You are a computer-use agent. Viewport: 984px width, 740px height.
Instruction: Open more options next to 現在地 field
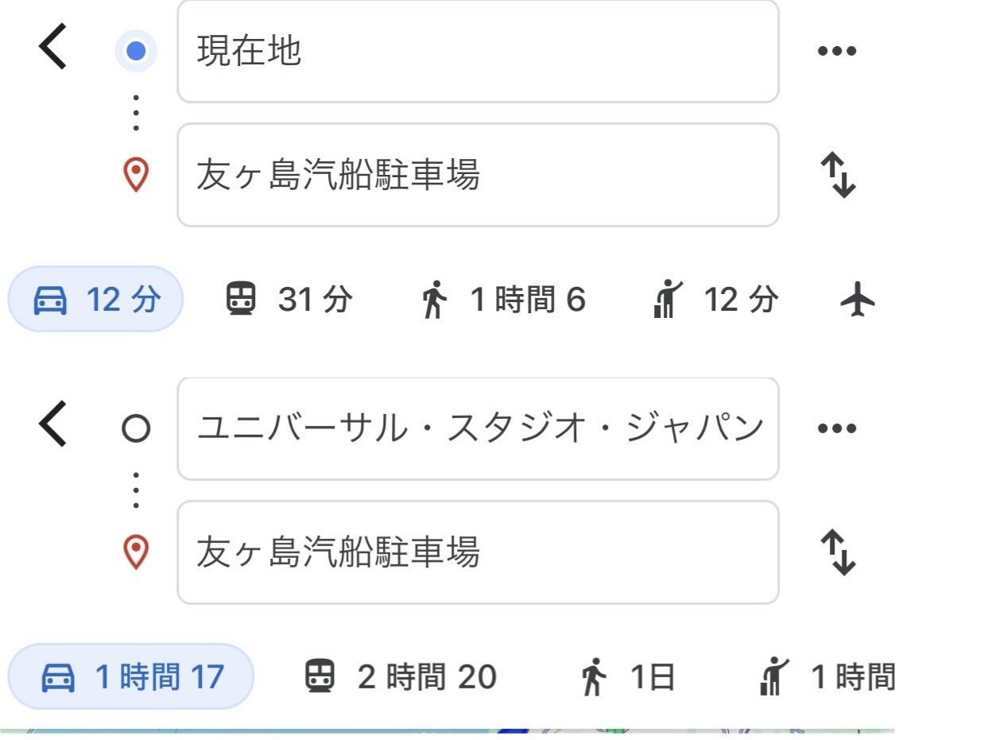[x=837, y=51]
